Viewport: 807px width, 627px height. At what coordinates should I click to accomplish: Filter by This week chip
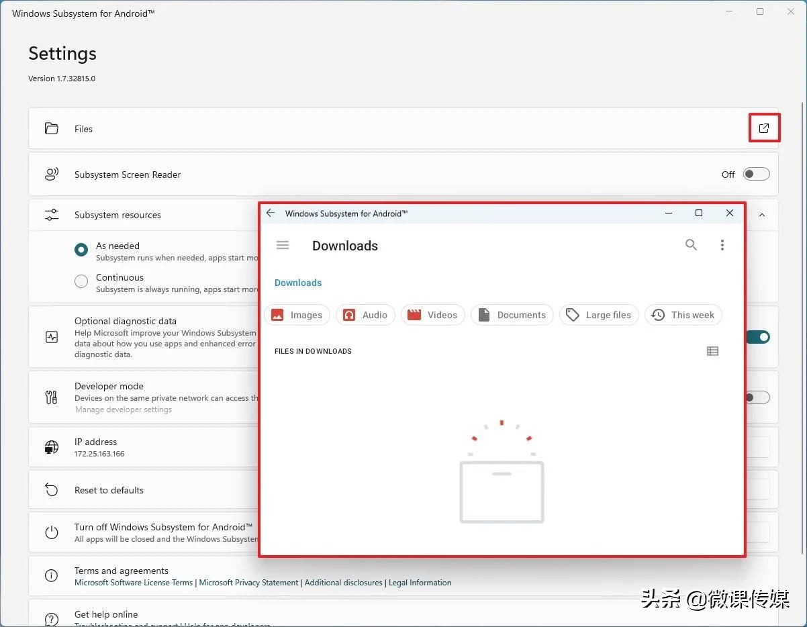coord(683,315)
